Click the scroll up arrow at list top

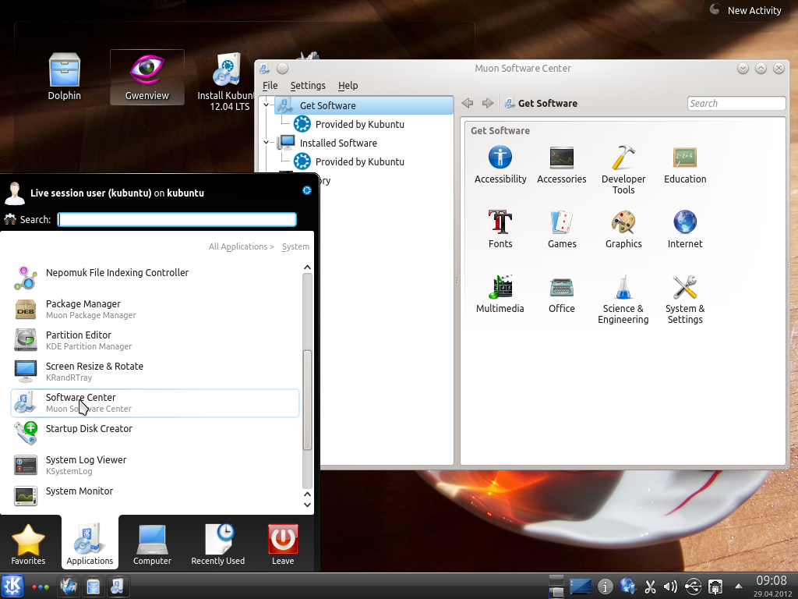pos(307,268)
